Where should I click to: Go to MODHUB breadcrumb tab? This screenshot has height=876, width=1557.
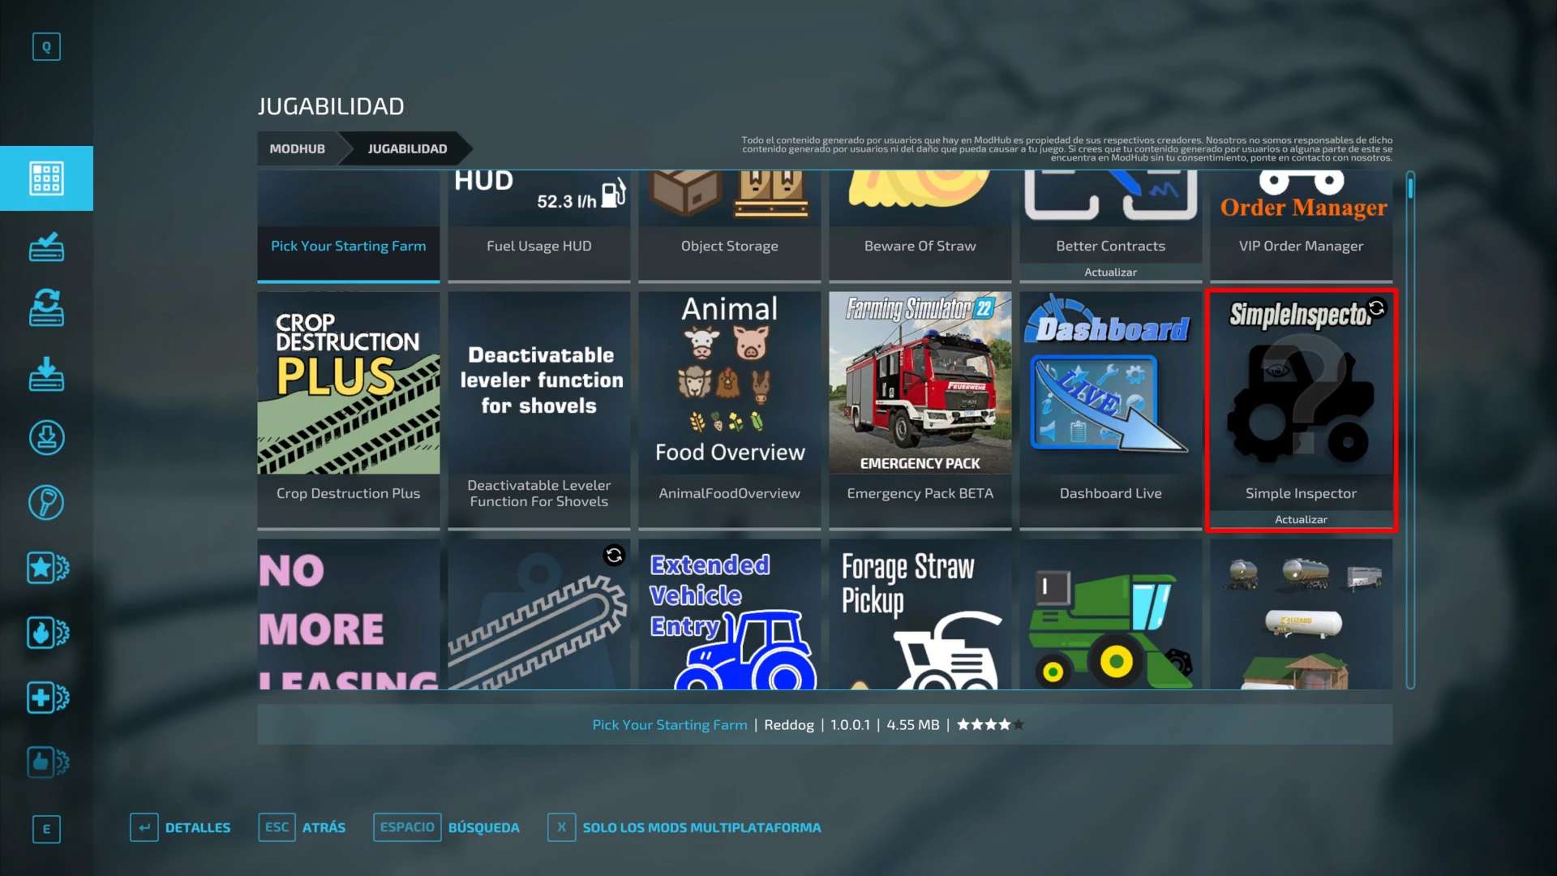297,148
